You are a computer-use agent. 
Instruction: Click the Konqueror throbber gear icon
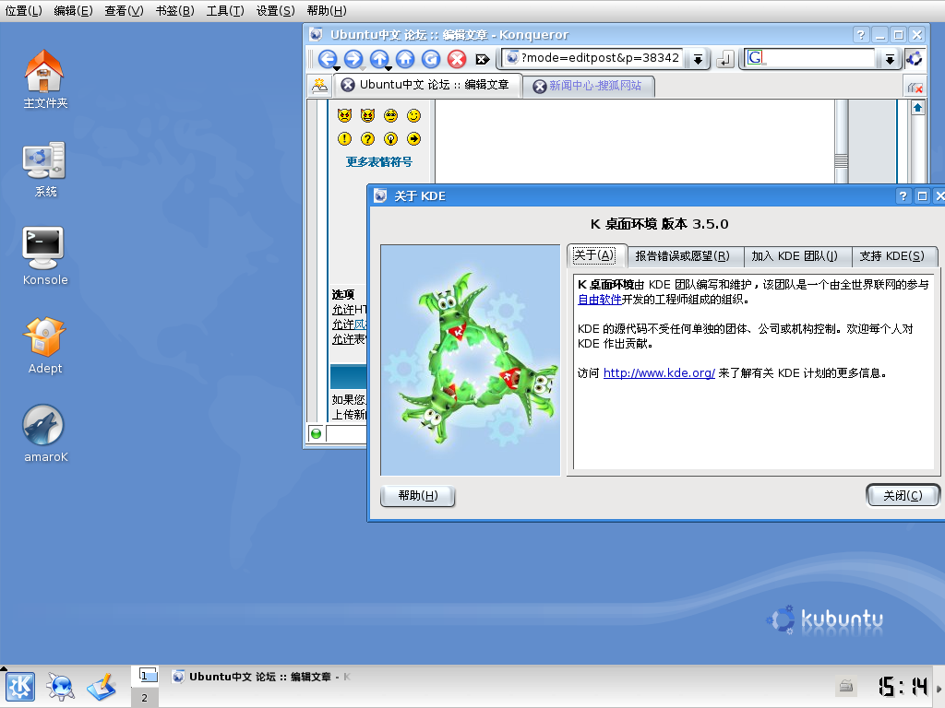pos(915,58)
